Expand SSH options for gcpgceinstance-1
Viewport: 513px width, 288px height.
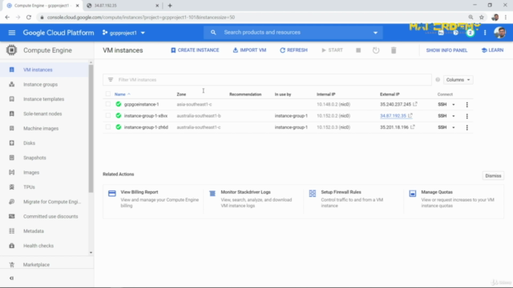click(x=454, y=105)
